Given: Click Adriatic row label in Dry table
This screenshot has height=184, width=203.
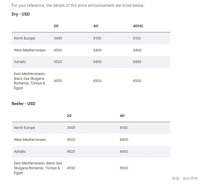Looking at the screenshot, I should (x=20, y=62).
